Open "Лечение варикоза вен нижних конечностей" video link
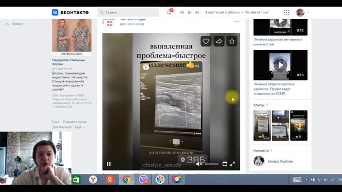Image resolution: width=342 pixels, height=192 pixels. [x=278, y=42]
